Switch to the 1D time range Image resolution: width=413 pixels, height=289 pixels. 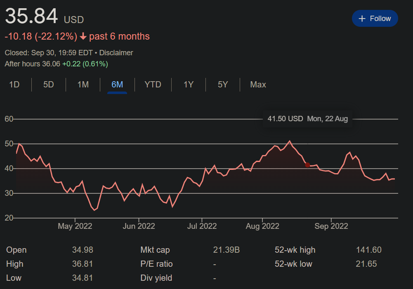(14, 85)
